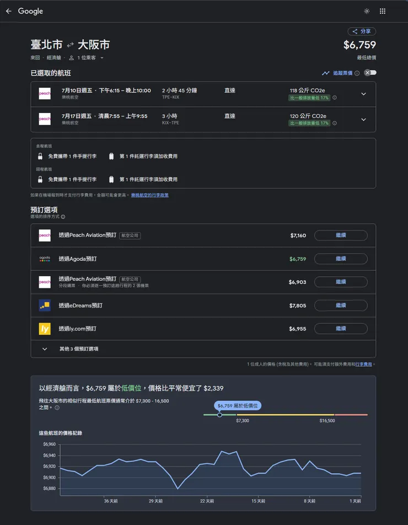This screenshot has width=408, height=525.
Task: Click Peach logo in 分段購票 booking row
Action: tap(45, 282)
